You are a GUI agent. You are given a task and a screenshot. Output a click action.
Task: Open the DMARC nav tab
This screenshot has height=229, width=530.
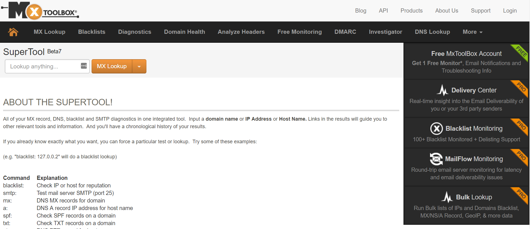345,32
